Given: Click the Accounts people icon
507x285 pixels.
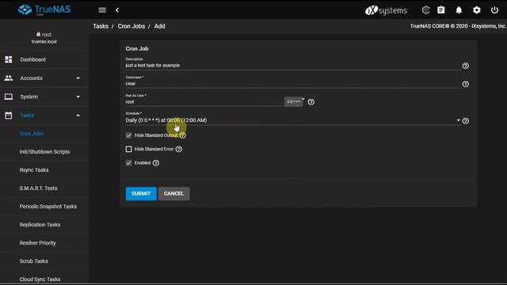Looking at the screenshot, I should click(x=9, y=78).
